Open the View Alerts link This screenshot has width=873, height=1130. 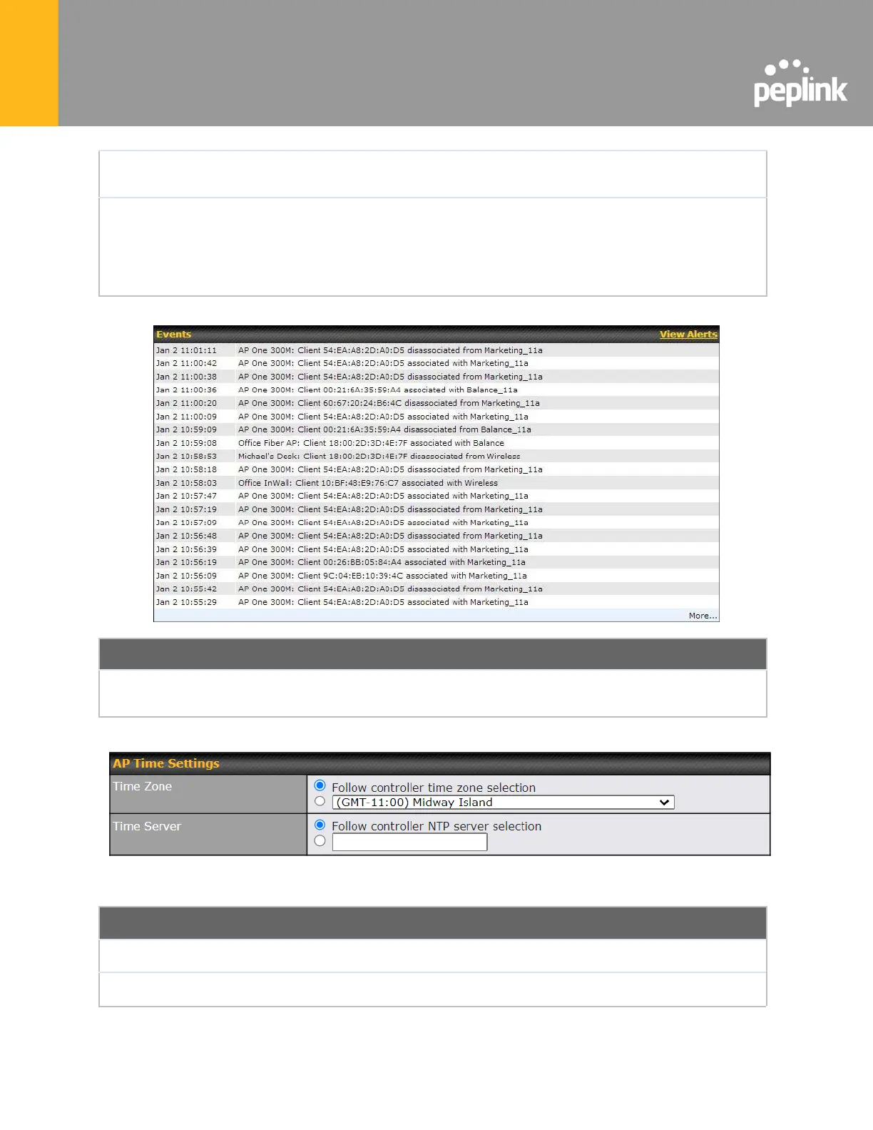pyautogui.click(x=688, y=334)
